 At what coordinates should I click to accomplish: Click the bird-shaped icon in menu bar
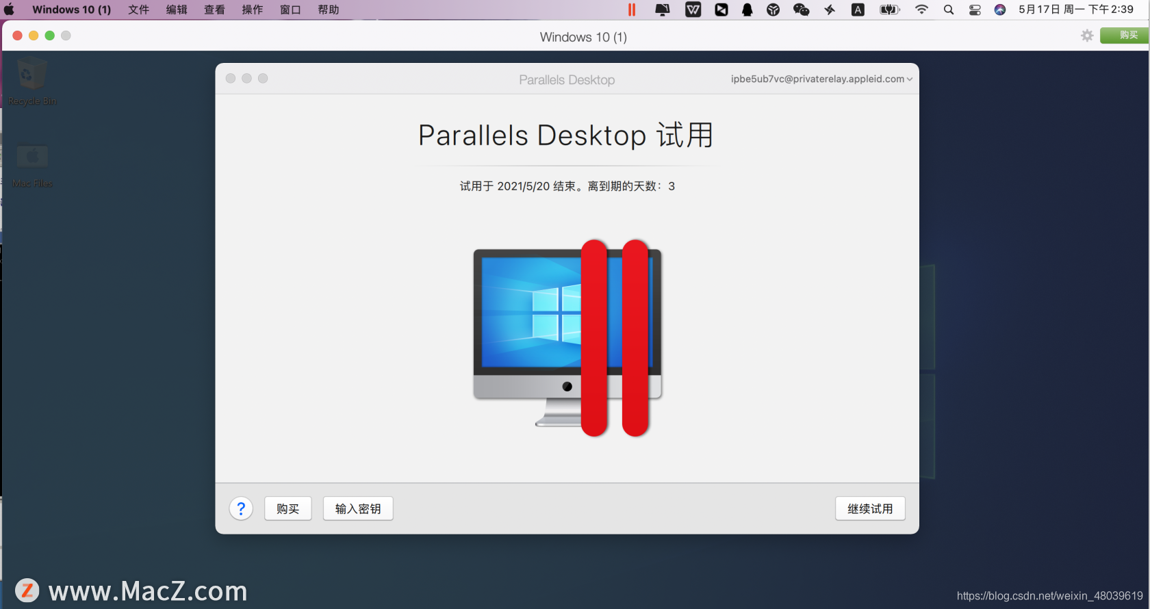[830, 10]
